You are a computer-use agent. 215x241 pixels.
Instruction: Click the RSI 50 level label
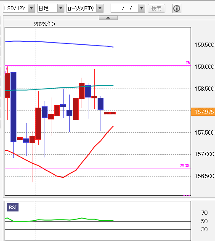[x=204, y=221]
